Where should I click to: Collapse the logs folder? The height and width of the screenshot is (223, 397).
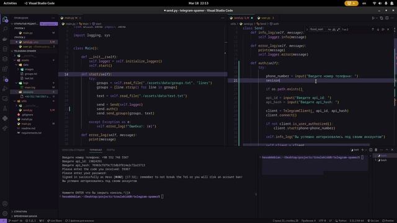coord(17,83)
